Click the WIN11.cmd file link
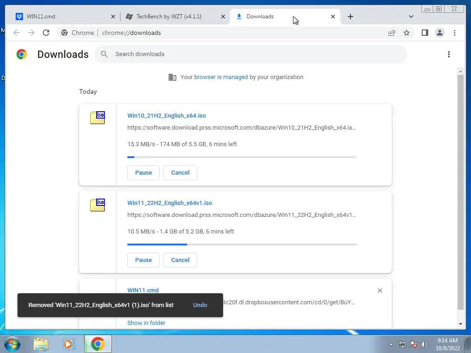The height and width of the screenshot is (353, 471). pos(143,290)
